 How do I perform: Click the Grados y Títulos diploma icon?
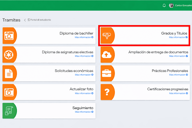[107, 35]
